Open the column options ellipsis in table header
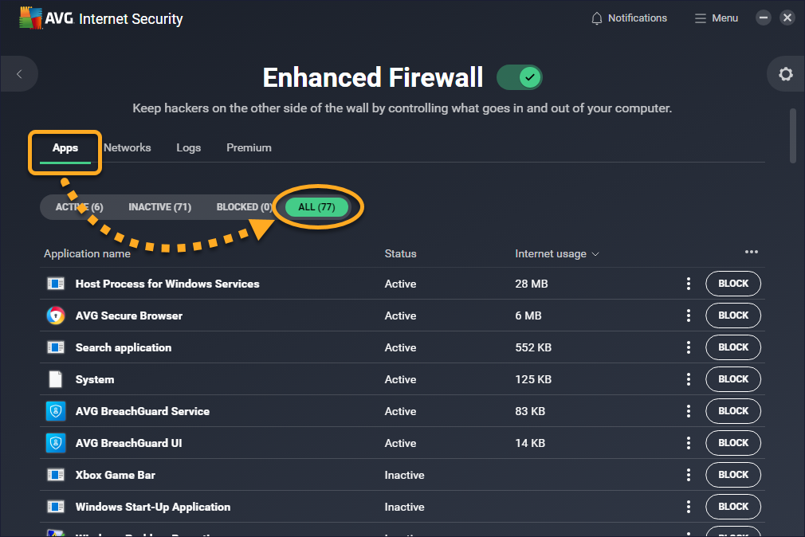Screen dimensions: 805x537 coord(752,253)
